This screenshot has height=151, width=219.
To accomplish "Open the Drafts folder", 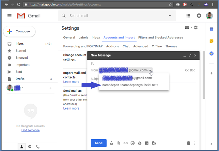I will point(20,79).
